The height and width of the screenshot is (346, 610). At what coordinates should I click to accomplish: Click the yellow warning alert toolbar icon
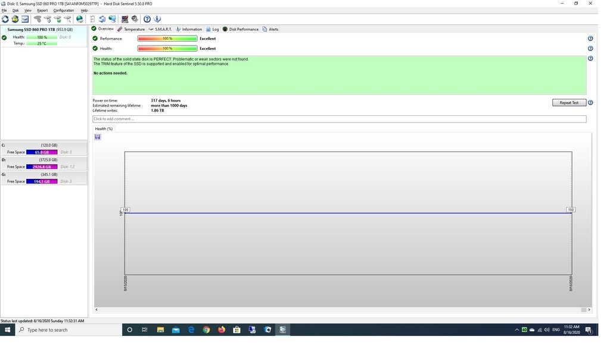point(15,19)
